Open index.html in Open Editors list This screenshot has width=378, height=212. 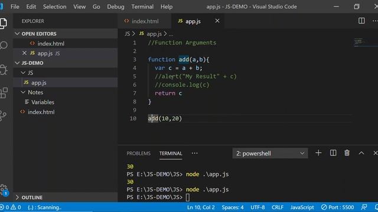point(65,44)
